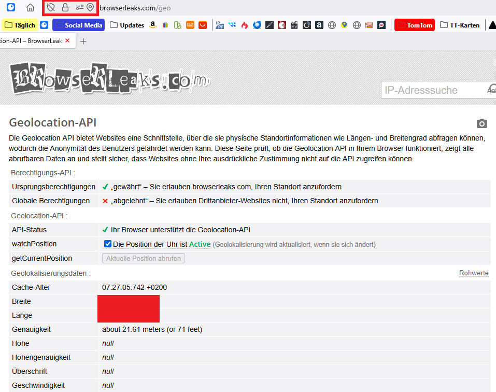496x392 pixels.
Task: Open the Rohwerte link
Action: [x=474, y=273]
